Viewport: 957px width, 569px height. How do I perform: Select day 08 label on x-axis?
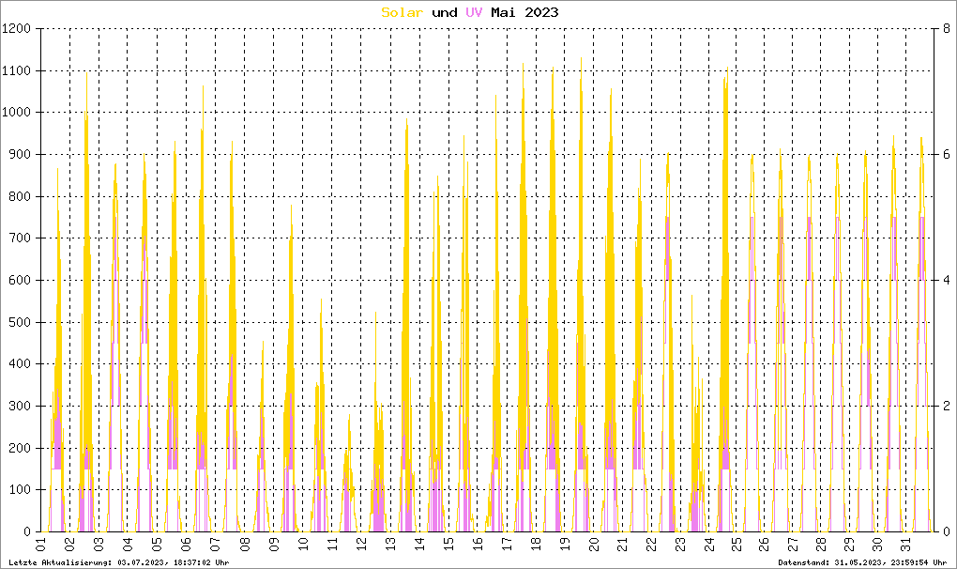[244, 544]
